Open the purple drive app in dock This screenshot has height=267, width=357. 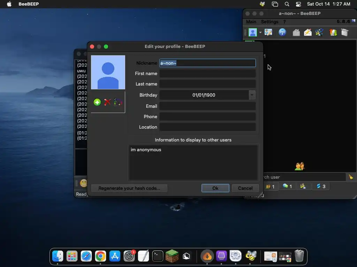221,256
